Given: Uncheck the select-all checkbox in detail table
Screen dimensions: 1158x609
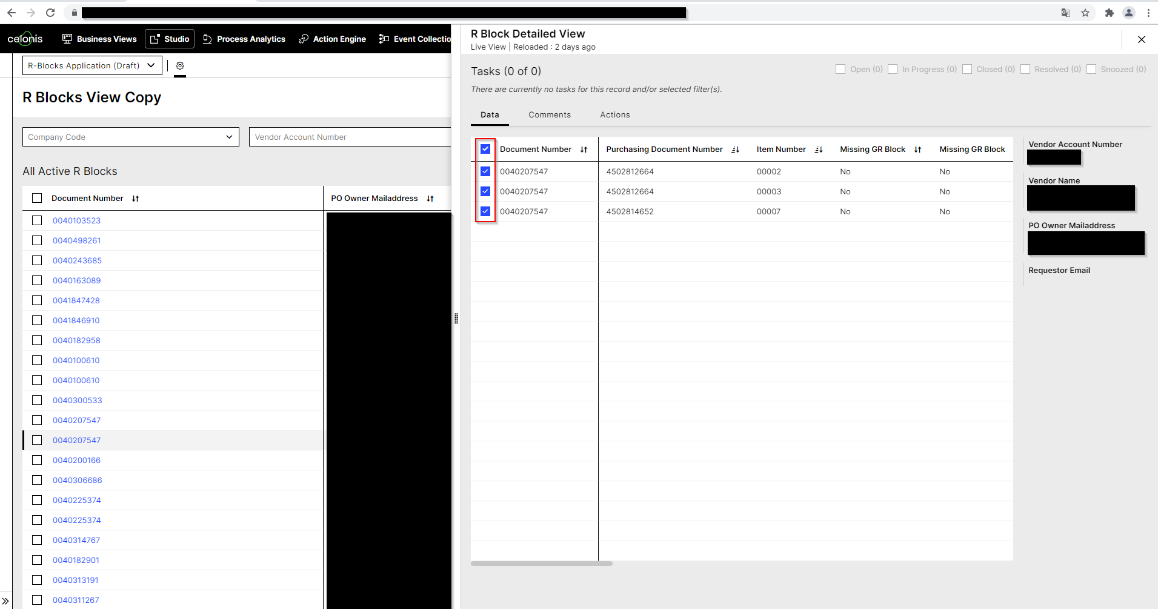Looking at the screenshot, I should 485,149.
